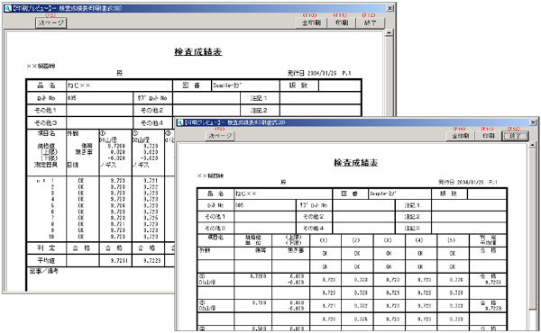Click scroll-up arrow in back window scrollbar
The height and width of the screenshot is (333, 541).
(390, 33)
